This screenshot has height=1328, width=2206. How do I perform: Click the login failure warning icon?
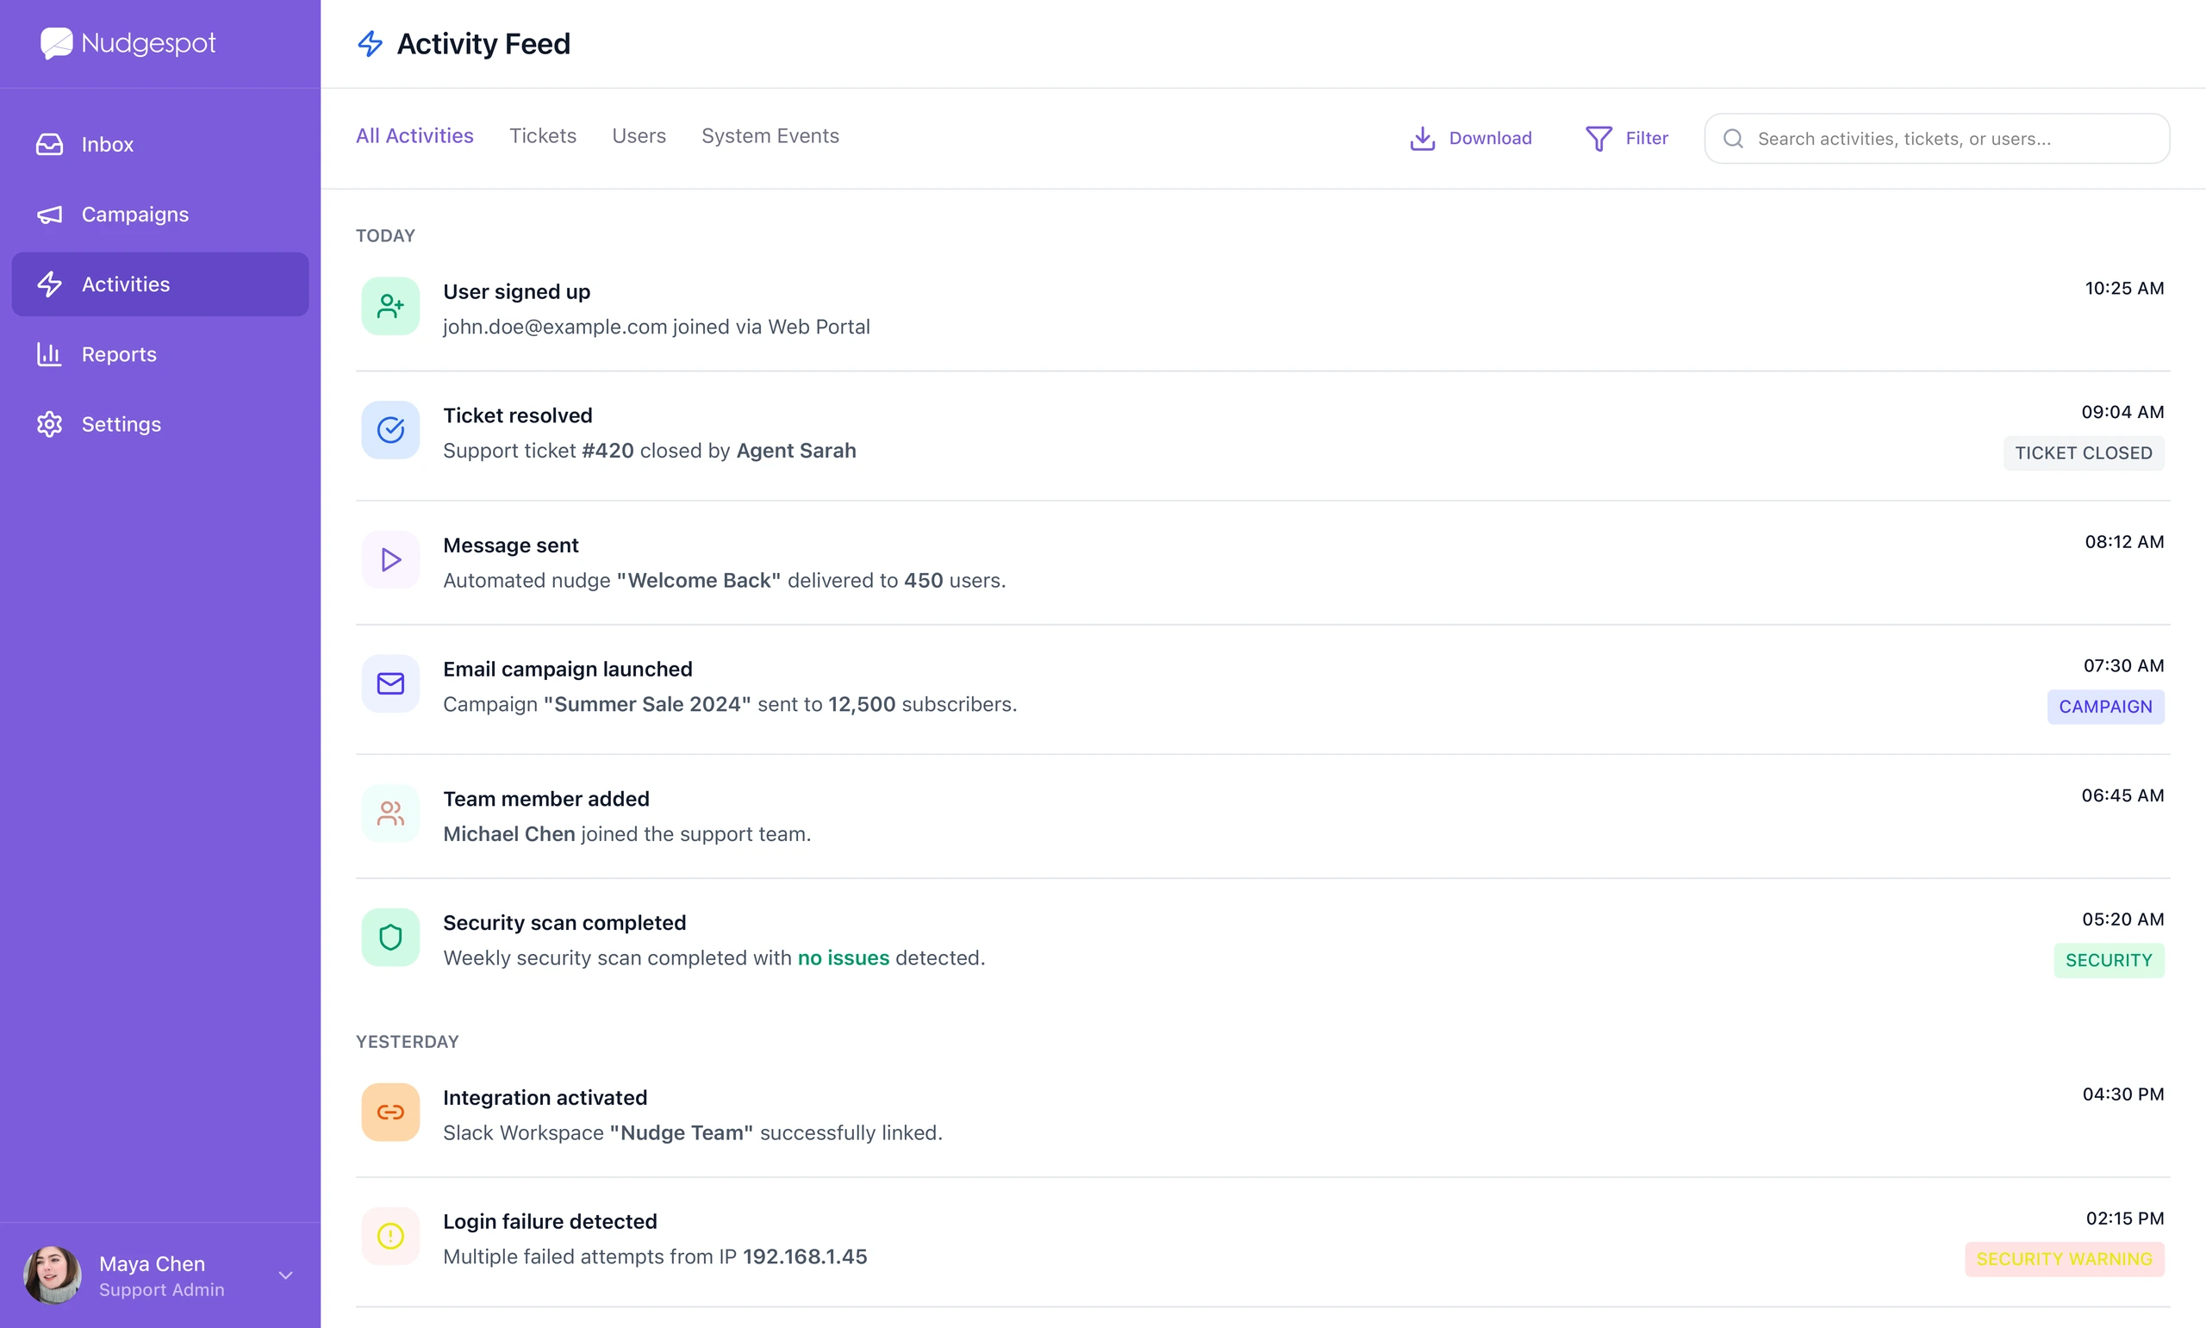point(390,1236)
